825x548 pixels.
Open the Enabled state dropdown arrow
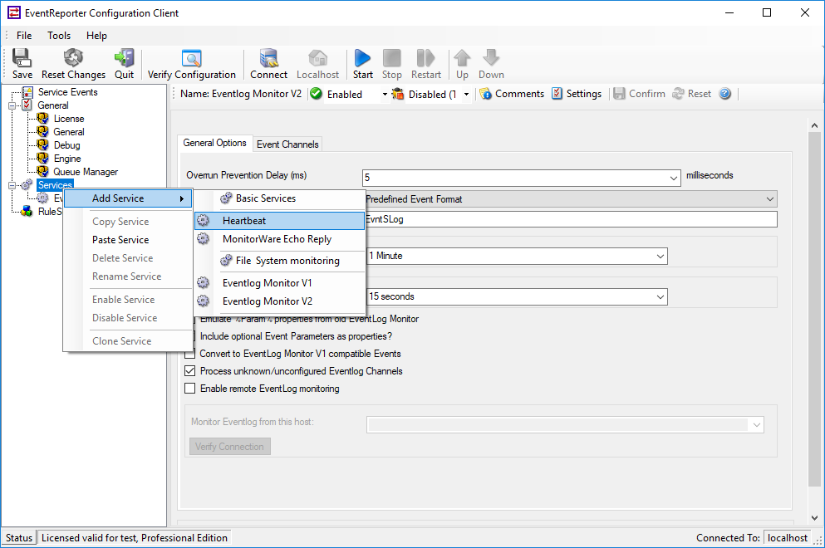[x=385, y=94]
